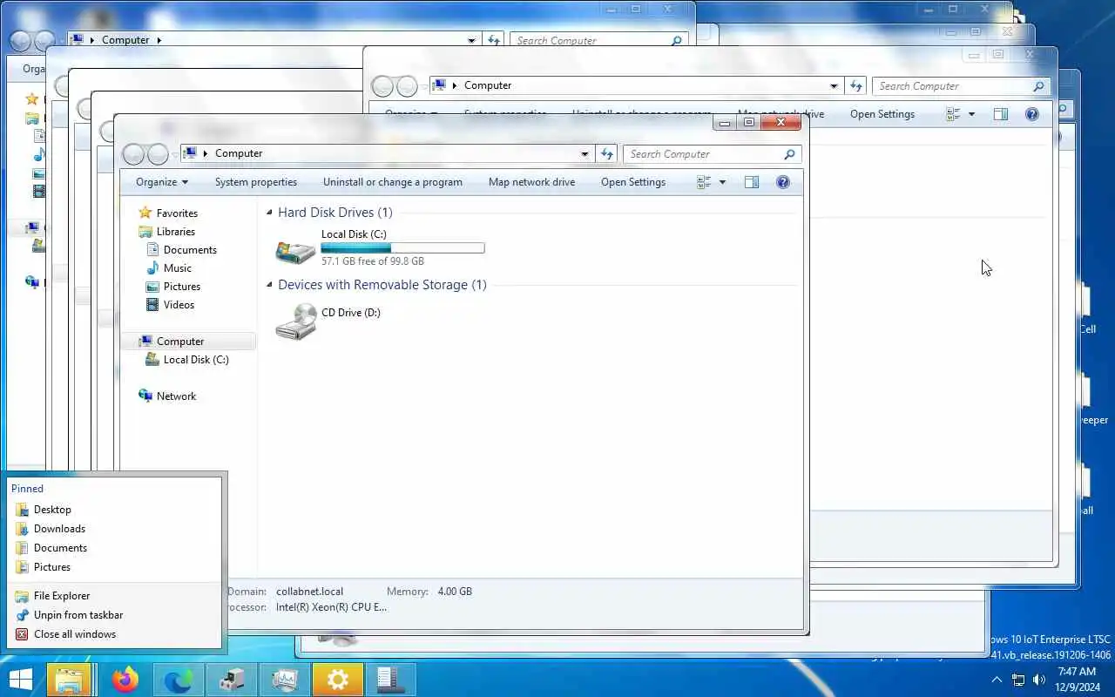Open Videos library in navigation pane
This screenshot has width=1115, height=697.
(x=179, y=305)
